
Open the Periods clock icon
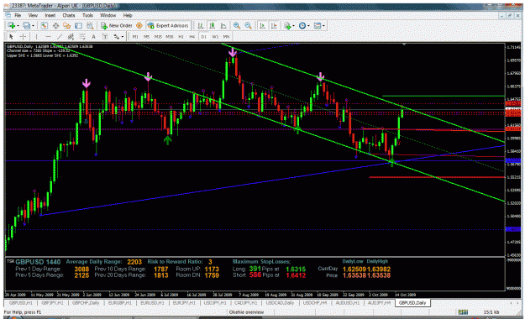click(x=302, y=26)
